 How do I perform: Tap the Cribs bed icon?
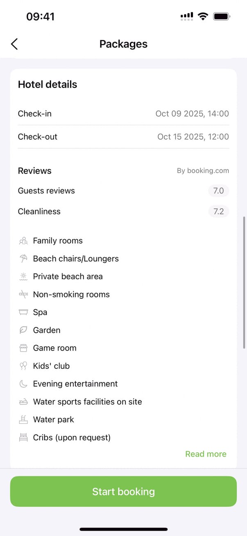pos(23,437)
